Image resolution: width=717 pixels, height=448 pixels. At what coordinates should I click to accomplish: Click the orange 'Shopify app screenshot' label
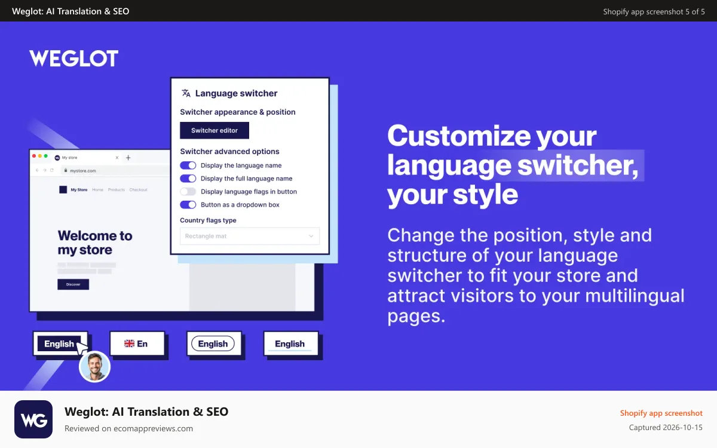(x=661, y=413)
